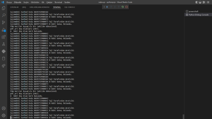Click terminal cursor at last line
212x119 pixels.
(x=11, y=117)
